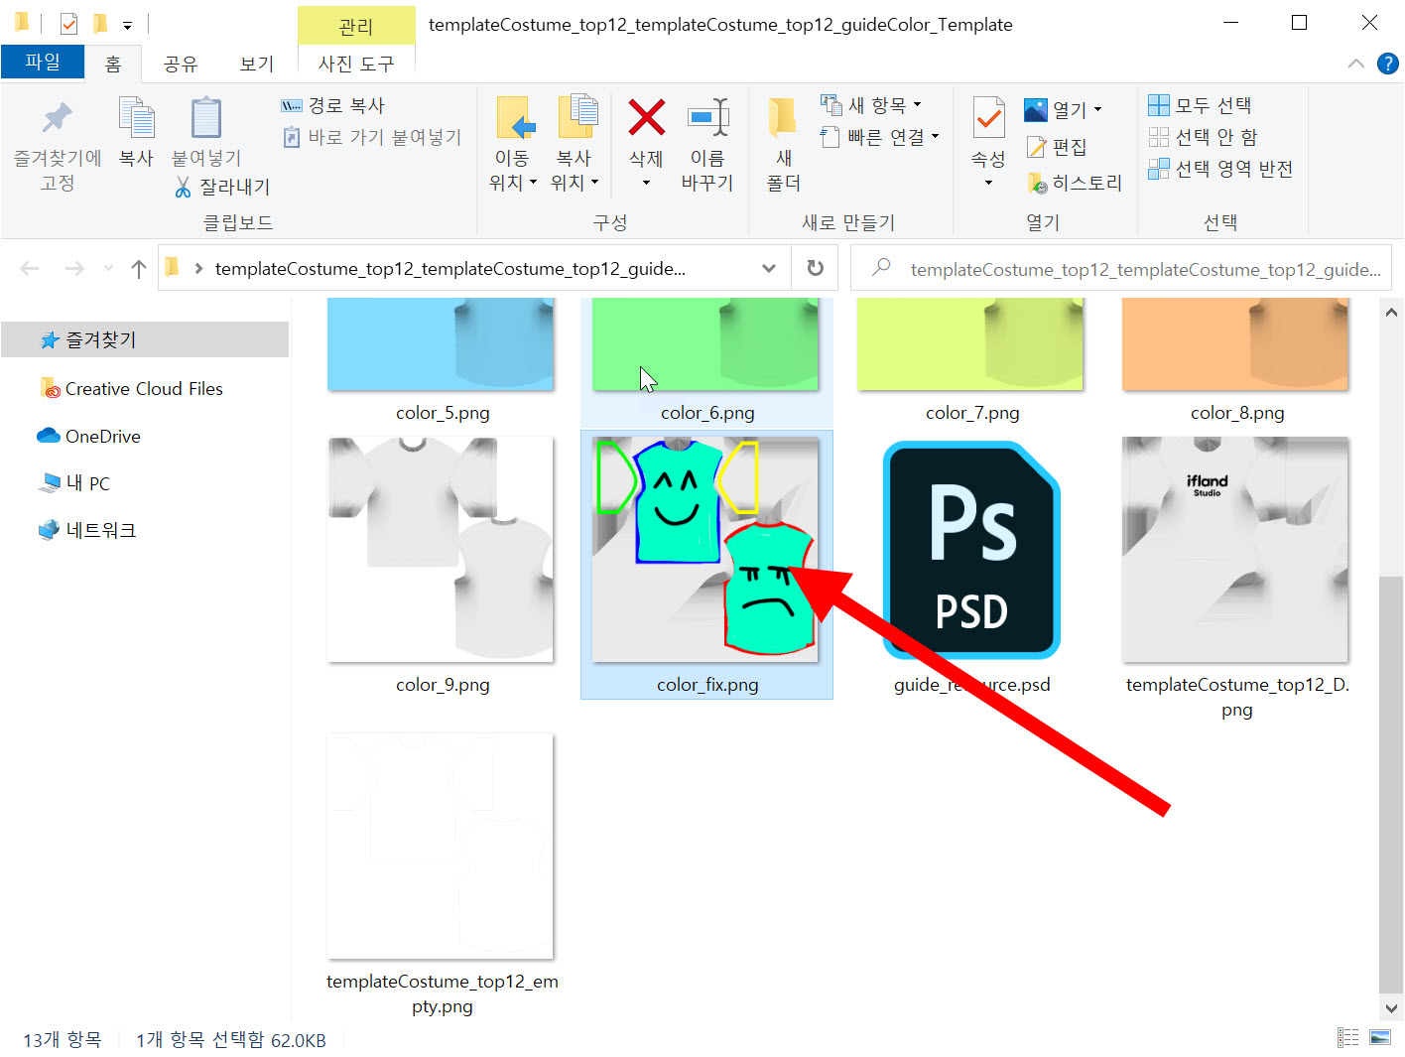The height and width of the screenshot is (1057, 1405).
Task: Click 편집 (Edit) in ribbon
Action: (1057, 147)
